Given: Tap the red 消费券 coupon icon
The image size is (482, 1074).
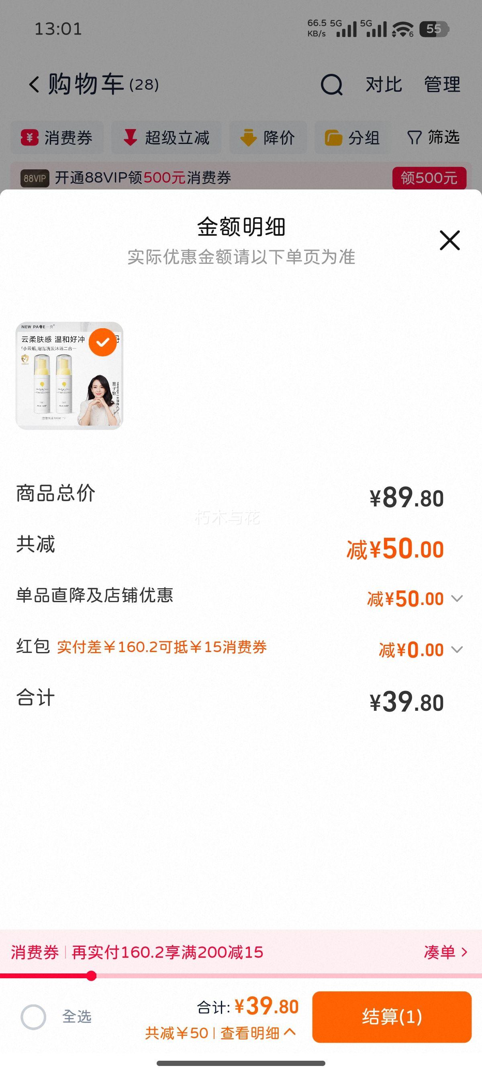Looking at the screenshot, I should [30, 138].
